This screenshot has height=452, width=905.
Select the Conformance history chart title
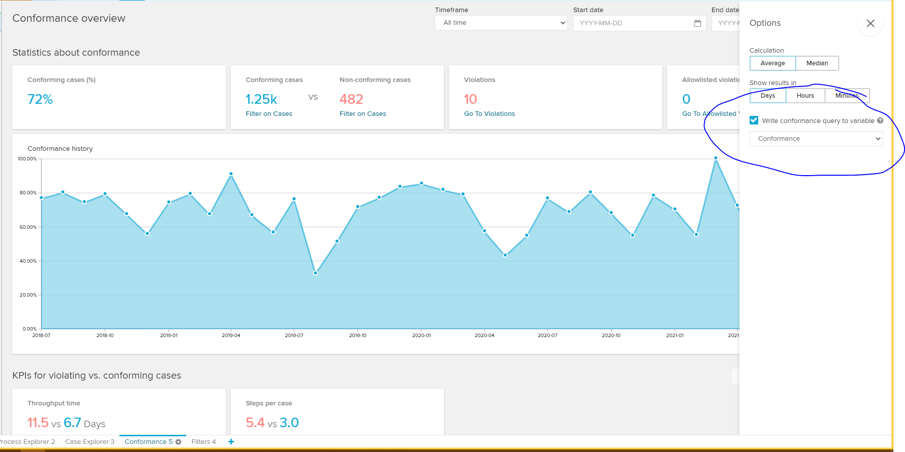(60, 149)
